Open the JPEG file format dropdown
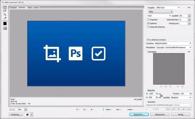 [161, 12]
